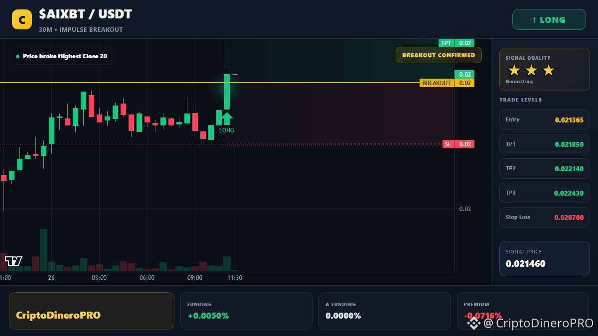This screenshot has width=598, height=336.
Task: Click the Stop Loss row showing 0.020700
Action: [x=545, y=217]
